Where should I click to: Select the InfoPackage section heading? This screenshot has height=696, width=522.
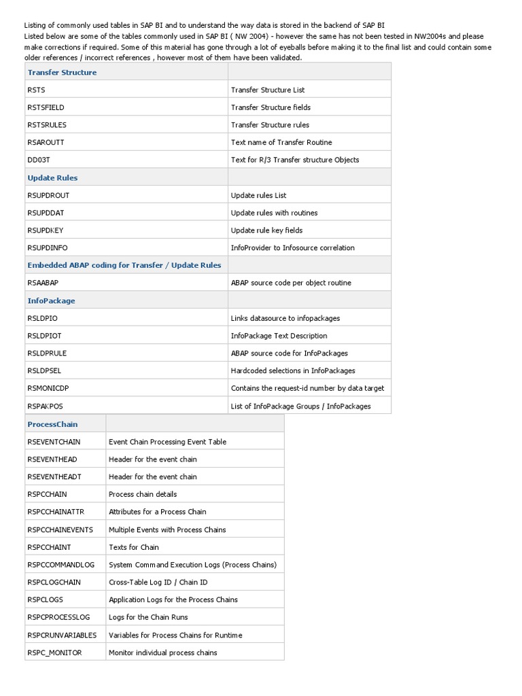51,300
